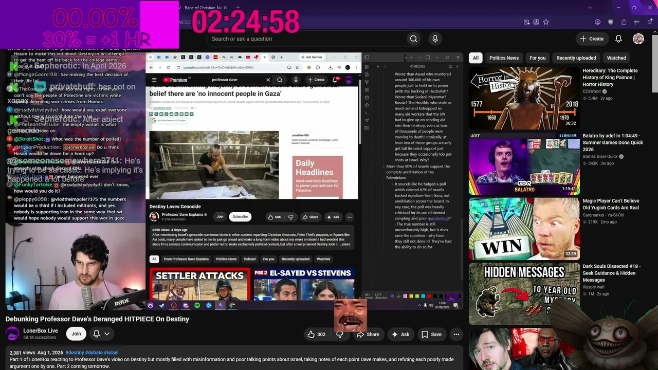Open the uBlock Origin shield extension

tap(611, 22)
